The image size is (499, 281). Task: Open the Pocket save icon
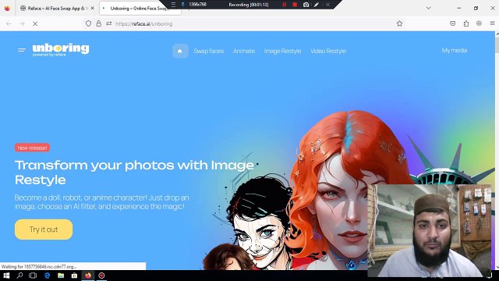click(452, 23)
